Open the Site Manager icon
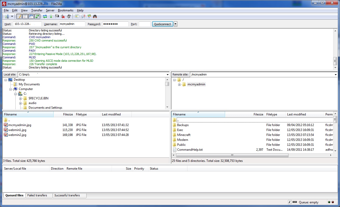The image size is (340, 207). (x=7, y=16)
